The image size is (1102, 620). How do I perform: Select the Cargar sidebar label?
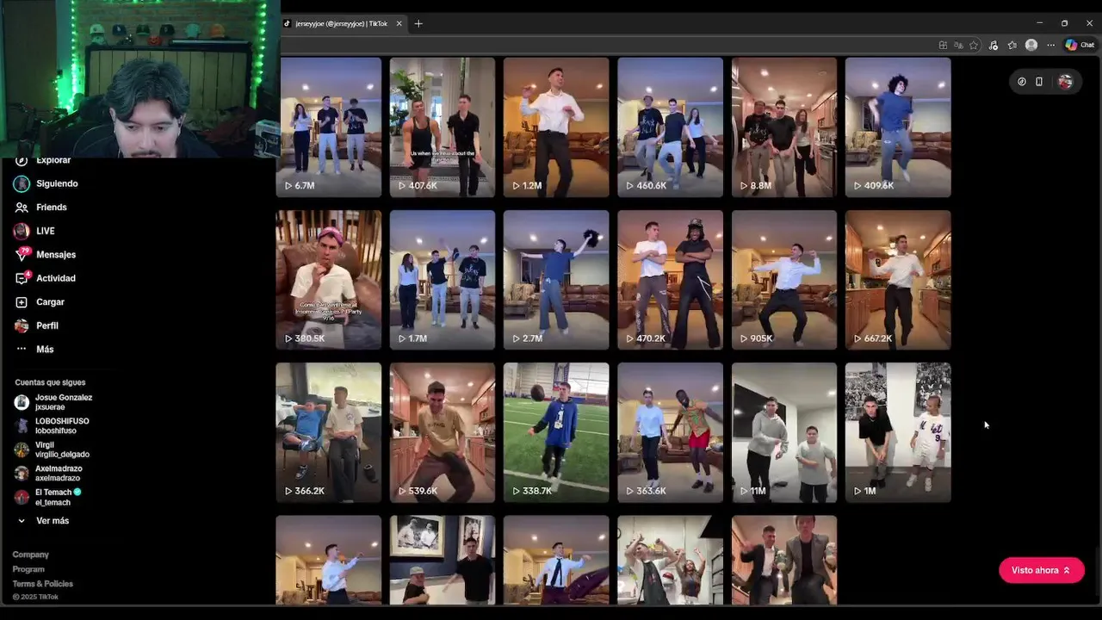point(50,302)
